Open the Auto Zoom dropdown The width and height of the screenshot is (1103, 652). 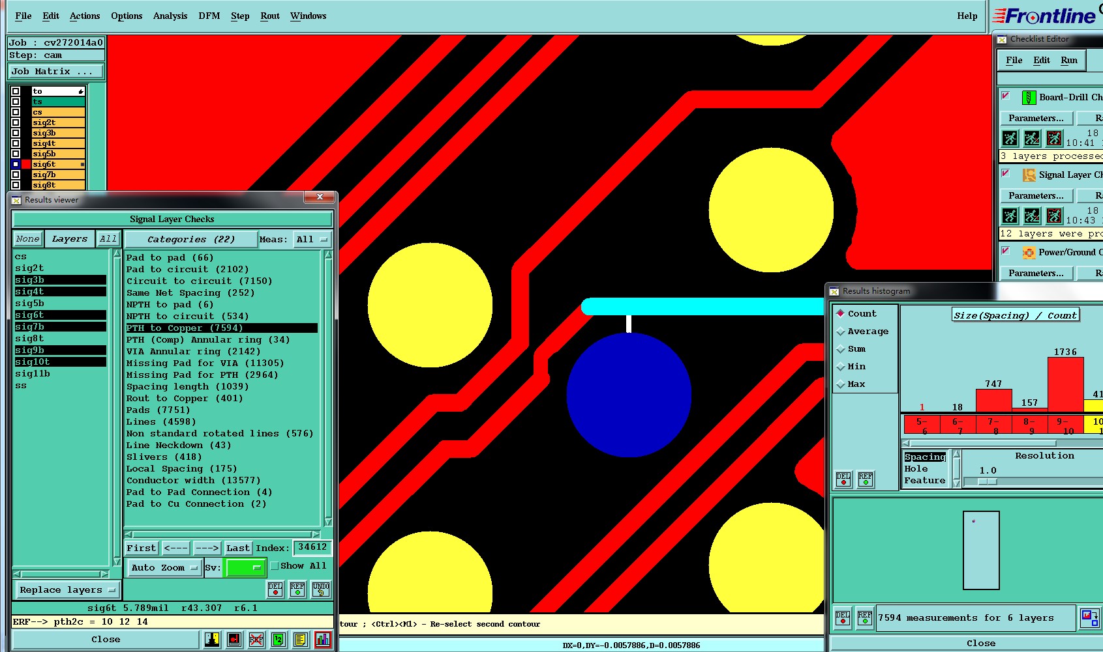[164, 567]
